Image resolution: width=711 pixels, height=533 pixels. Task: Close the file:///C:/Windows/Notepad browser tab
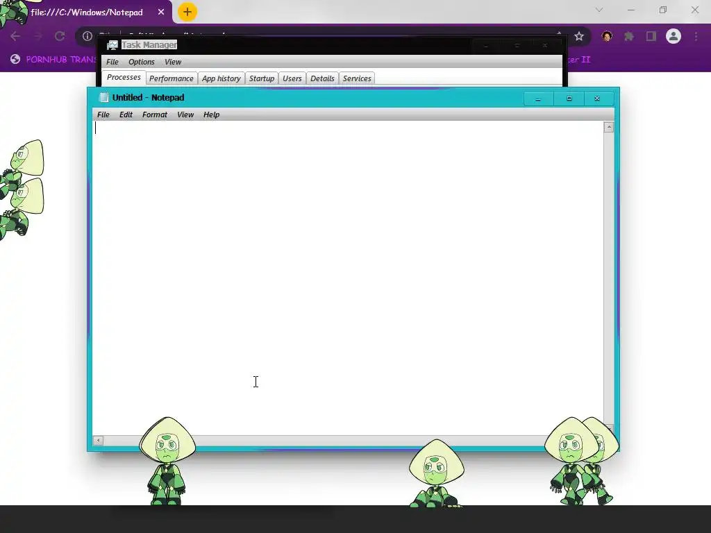(x=161, y=12)
